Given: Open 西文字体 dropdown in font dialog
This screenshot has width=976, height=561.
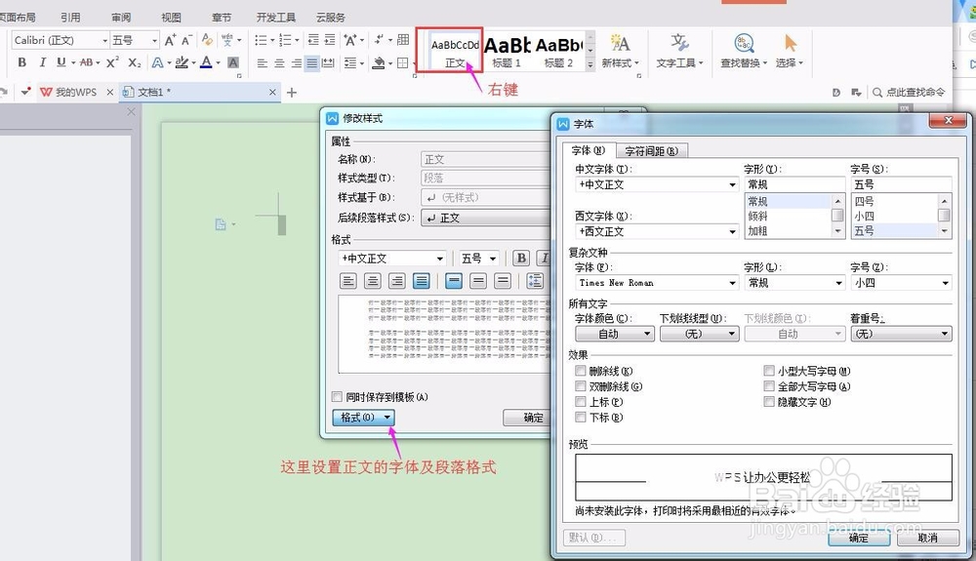Looking at the screenshot, I should 732,231.
